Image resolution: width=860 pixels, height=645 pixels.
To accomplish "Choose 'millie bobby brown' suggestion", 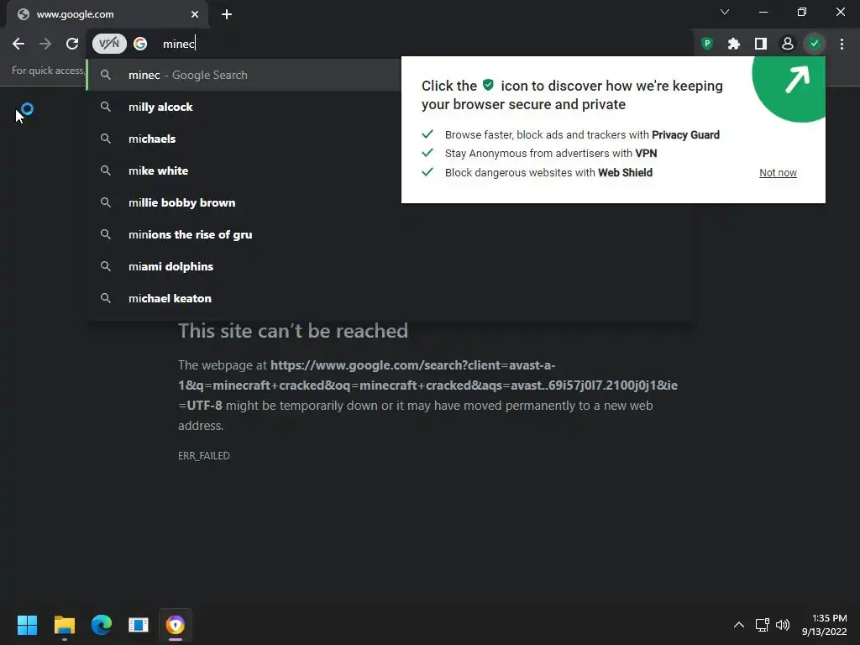I will [390, 202].
